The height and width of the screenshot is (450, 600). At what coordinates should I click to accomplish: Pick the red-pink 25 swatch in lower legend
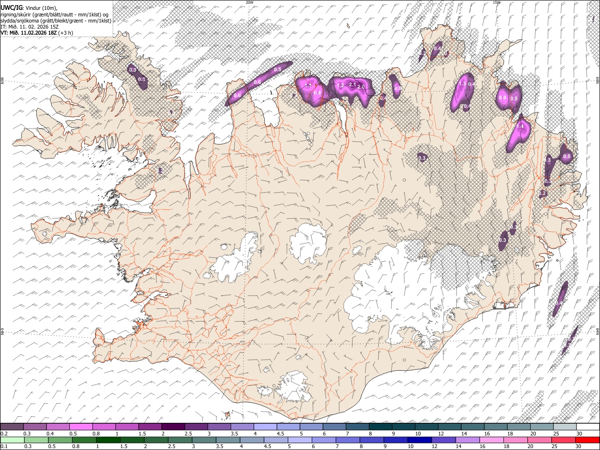tap(563, 440)
